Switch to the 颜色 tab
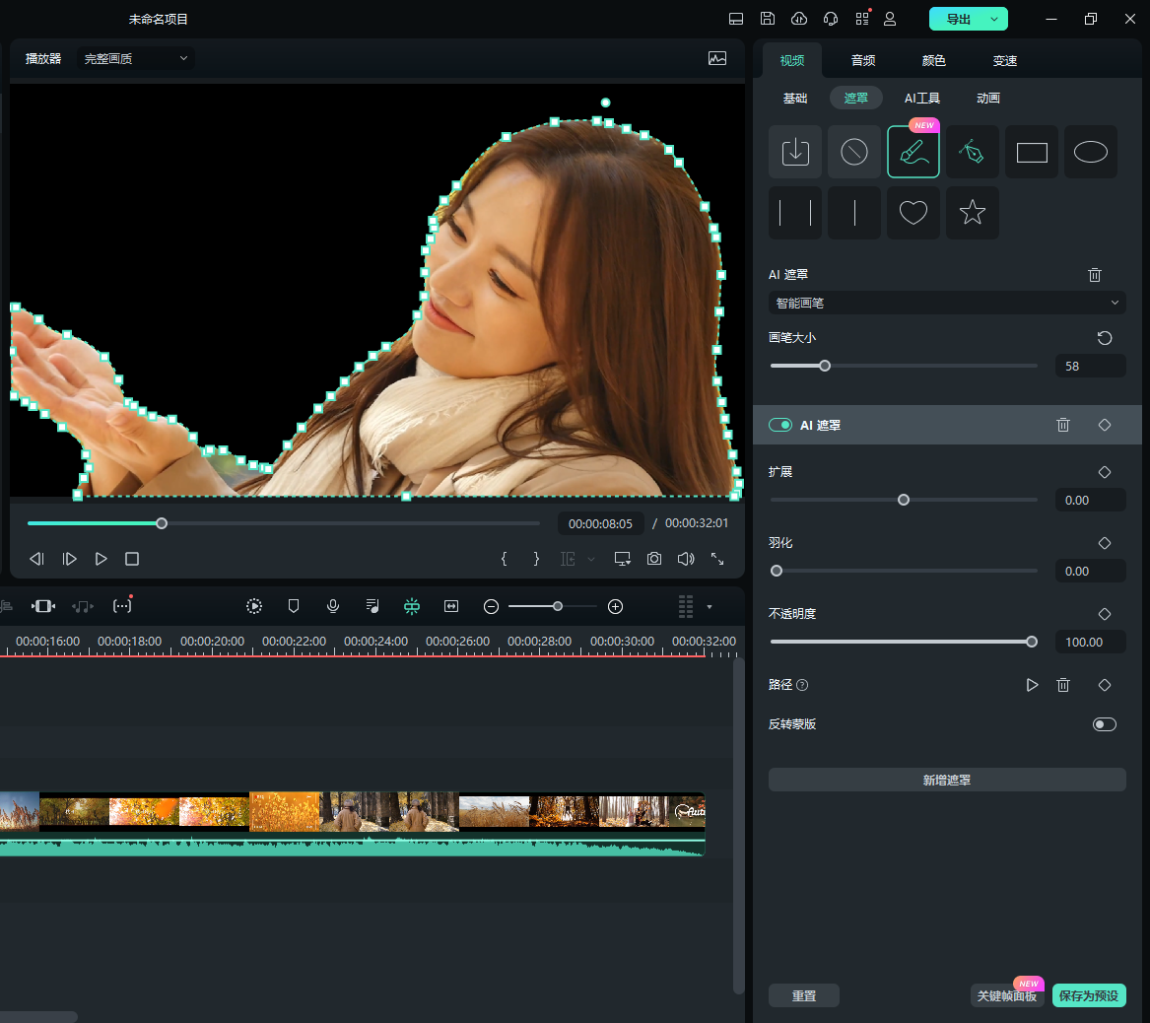 [x=933, y=61]
